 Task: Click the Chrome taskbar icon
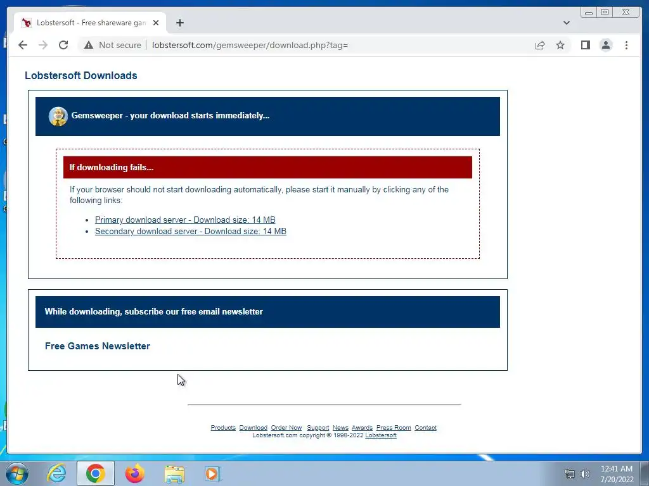[95, 473]
